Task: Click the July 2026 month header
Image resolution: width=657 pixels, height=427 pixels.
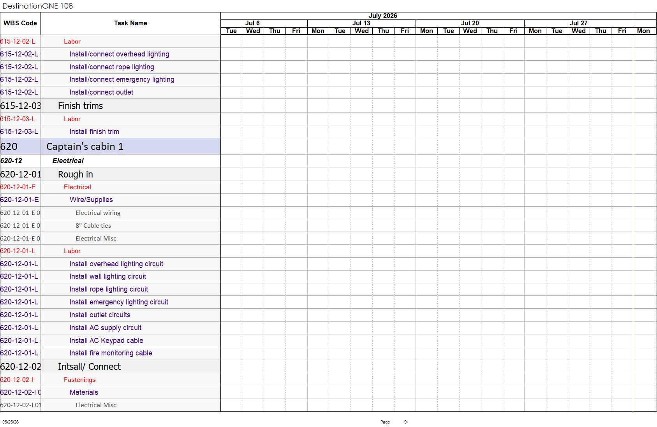Action: pos(383,16)
